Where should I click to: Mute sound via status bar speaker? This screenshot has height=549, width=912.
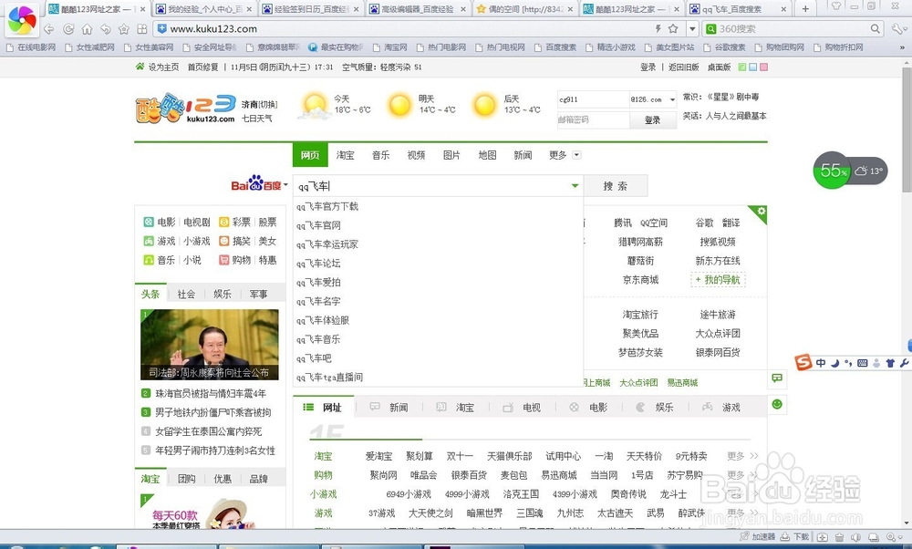click(x=856, y=537)
